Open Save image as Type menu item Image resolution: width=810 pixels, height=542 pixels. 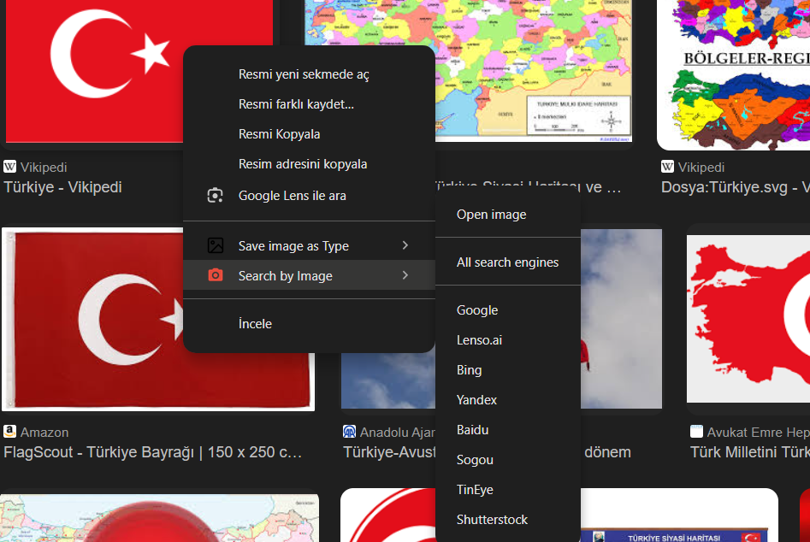[309, 245]
